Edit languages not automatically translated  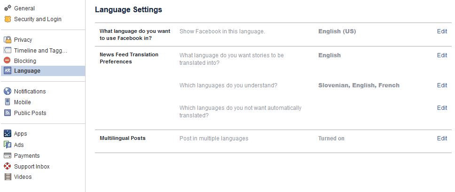click(442, 108)
